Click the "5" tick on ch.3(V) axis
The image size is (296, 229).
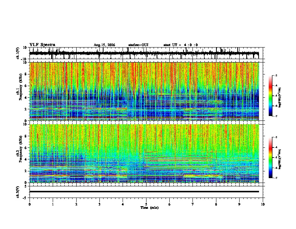[x=26, y=186]
